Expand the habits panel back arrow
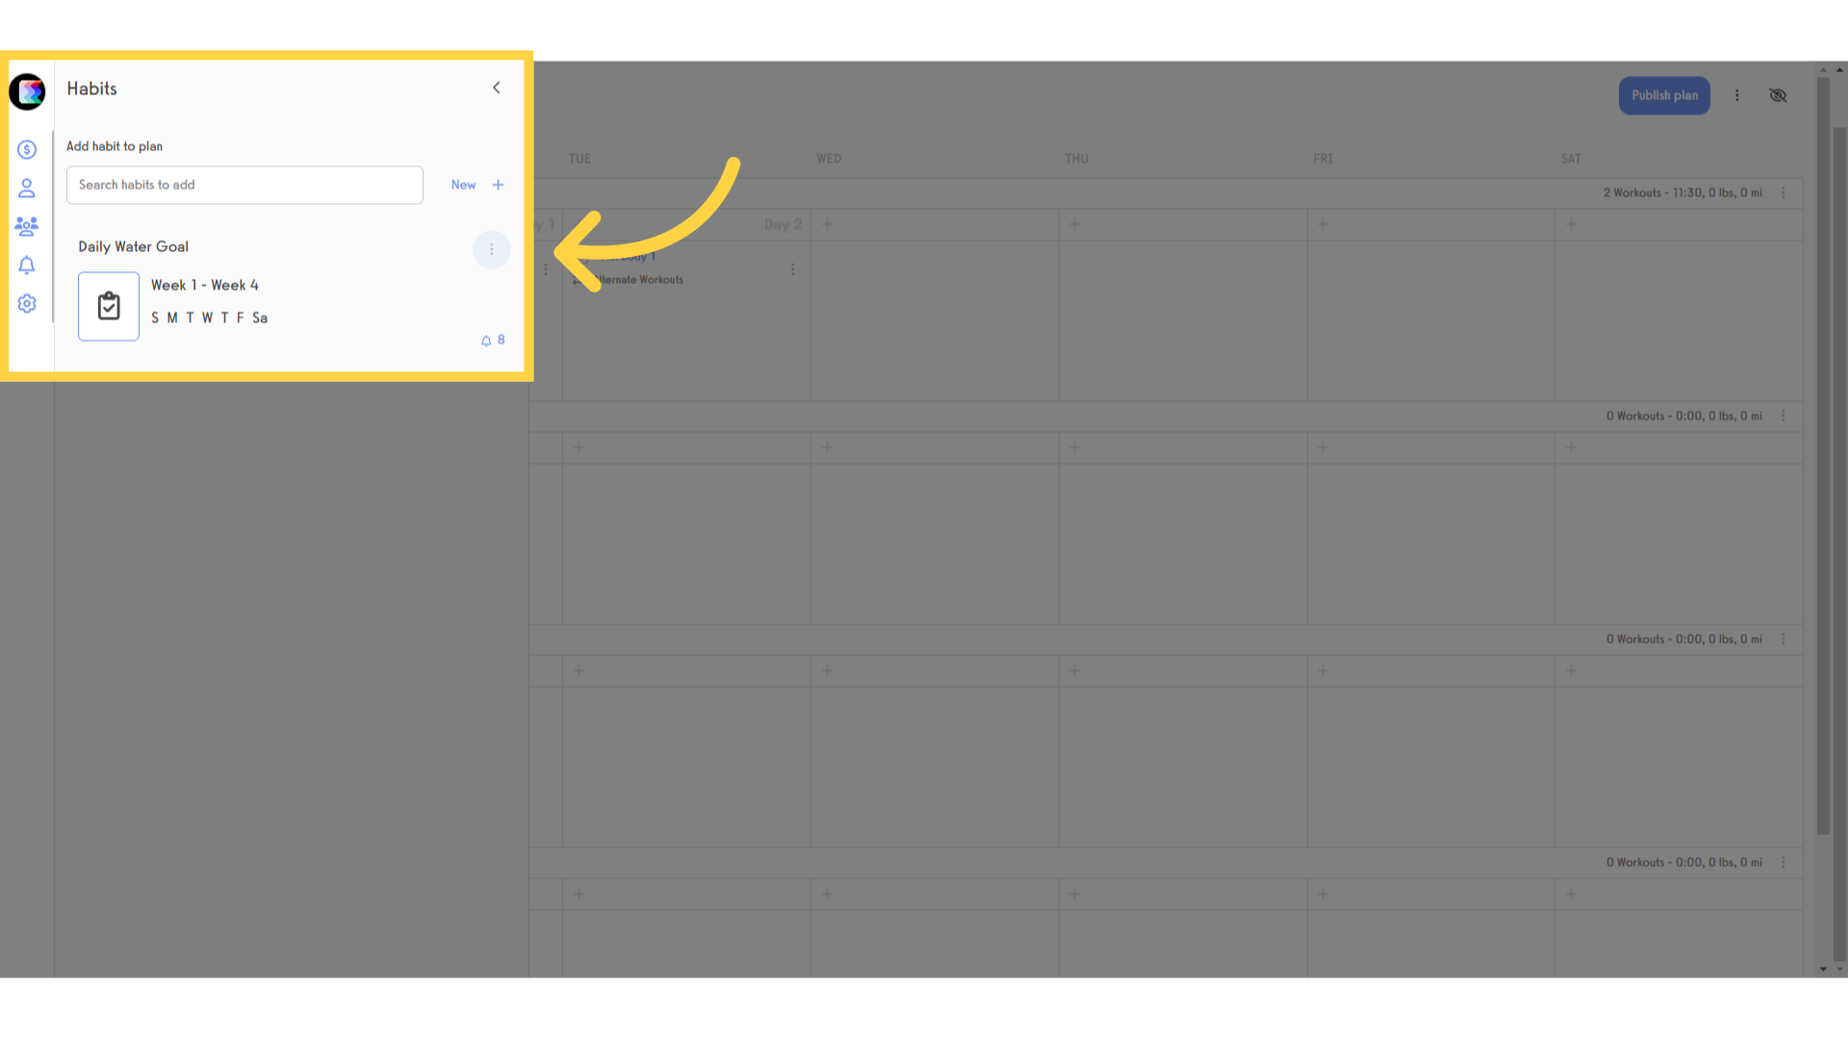1848x1039 pixels. 497,88
